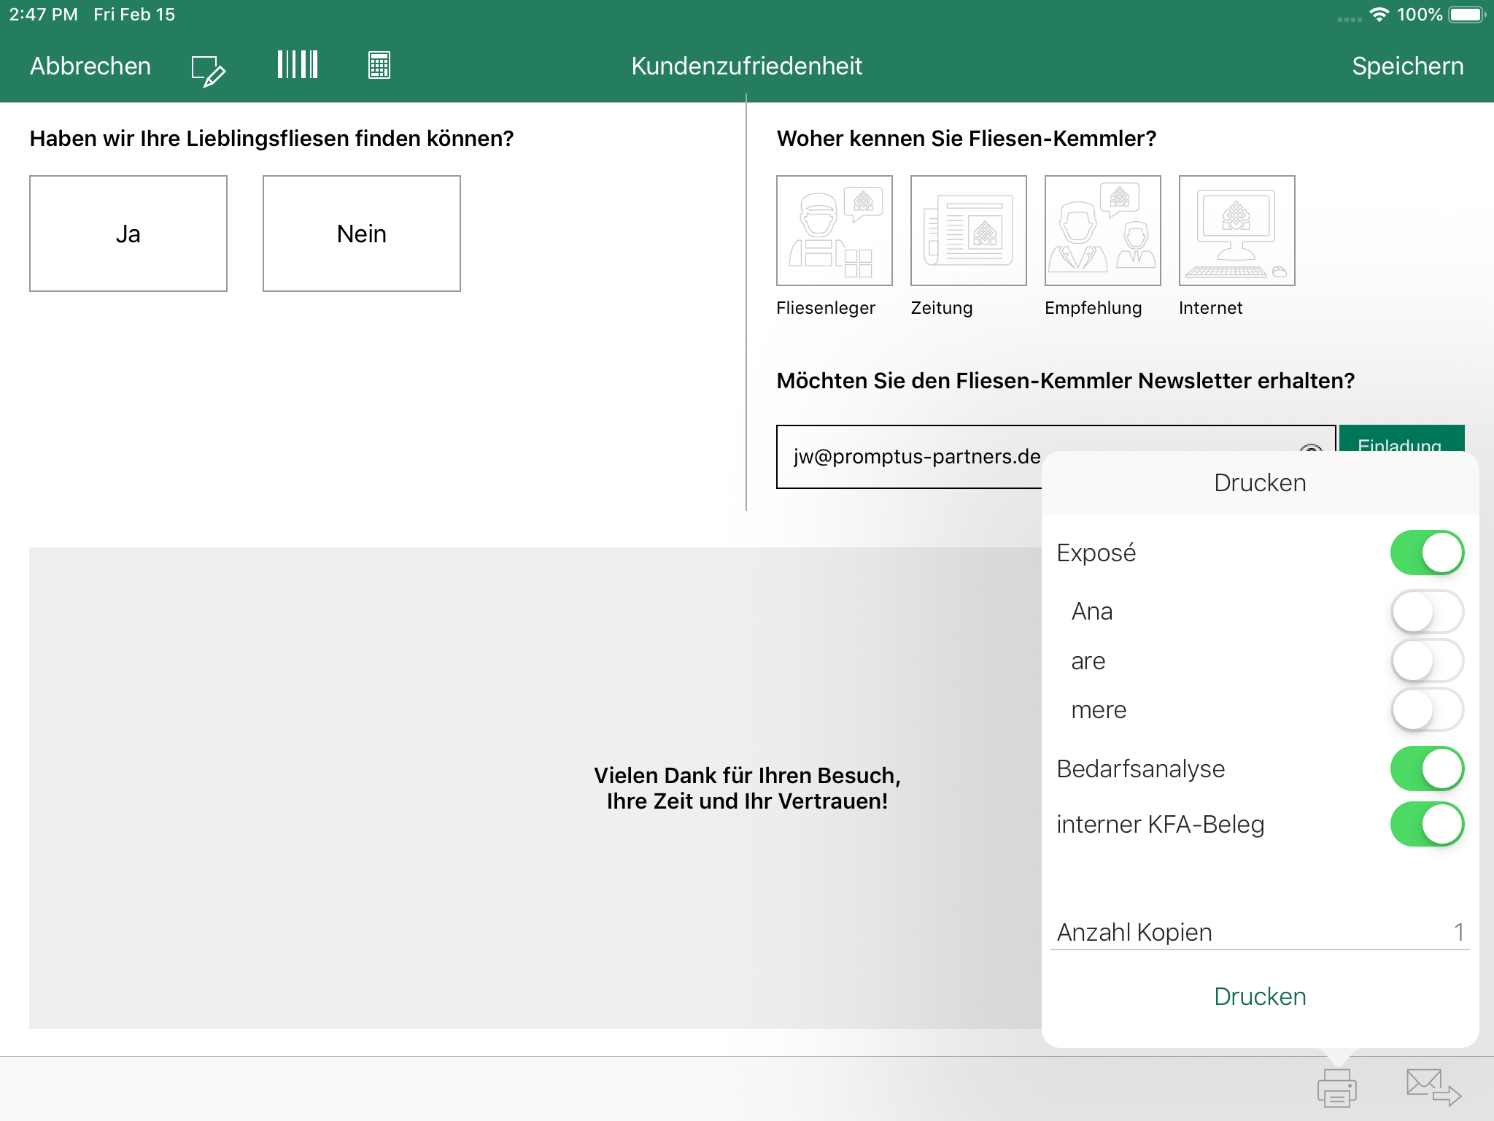Screen dimensions: 1494x1121
Task: Select the Internet computer icon
Action: tap(1236, 231)
